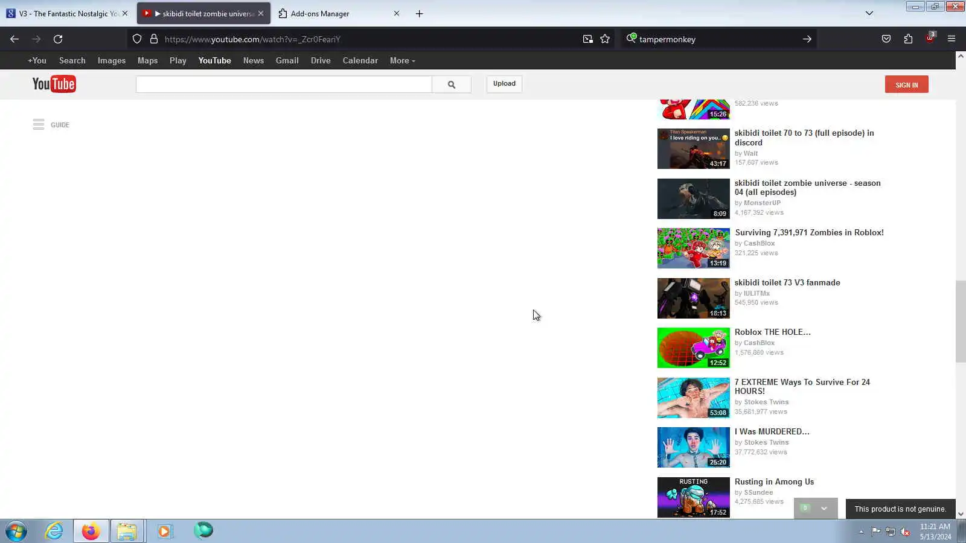Switch to Firefox in the taskbar
Viewport: 966px width, 543px height.
[91, 532]
